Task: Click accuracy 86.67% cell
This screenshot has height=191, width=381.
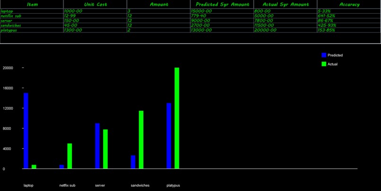Action: click(x=349, y=21)
